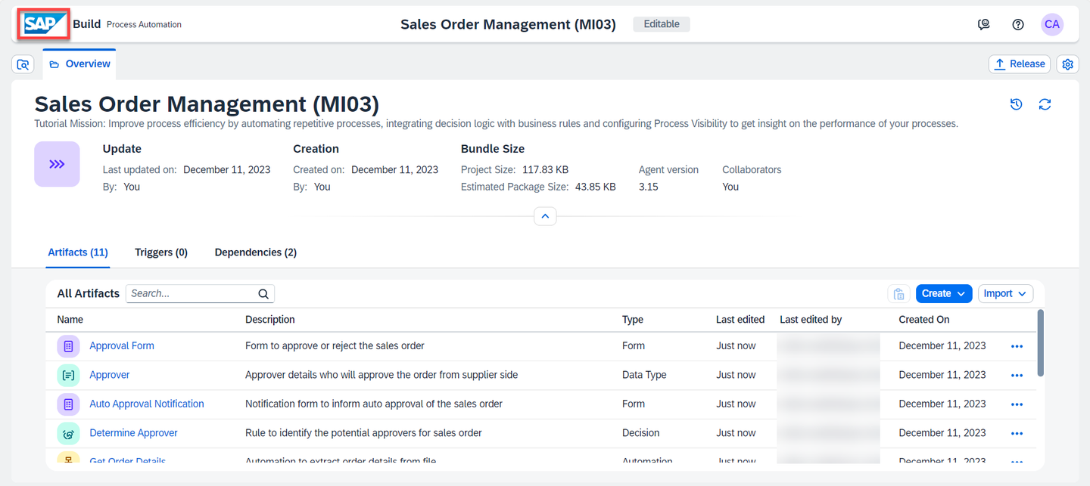
Task: Open more options for Auto Approval Notification
Action: 1017,404
